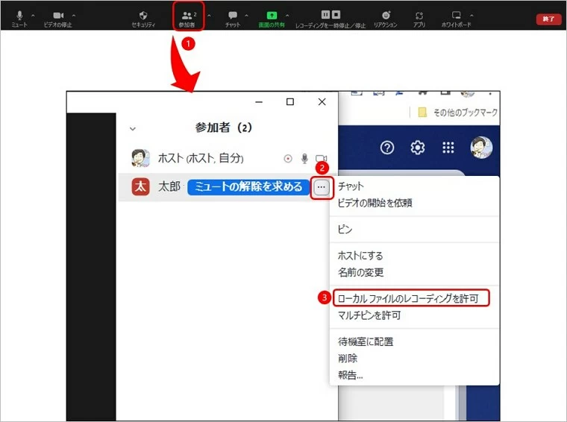Image resolution: width=567 pixels, height=422 pixels.
Task: Expand arrow next to Whiteboard button
Action: click(472, 16)
